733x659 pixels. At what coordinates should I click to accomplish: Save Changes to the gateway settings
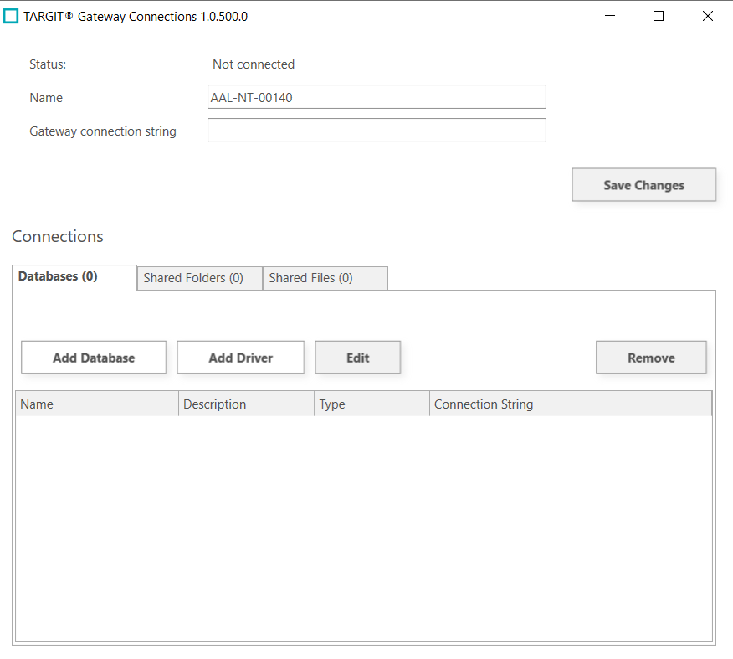(x=643, y=185)
